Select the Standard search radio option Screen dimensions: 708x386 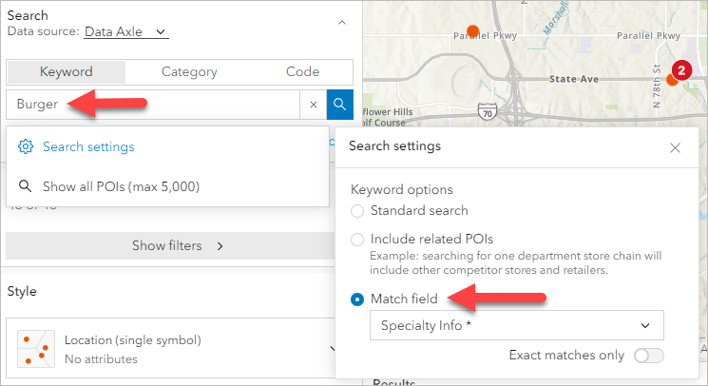pos(357,211)
